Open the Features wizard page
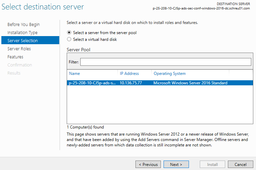This screenshot has height=170, width=256. point(15,57)
